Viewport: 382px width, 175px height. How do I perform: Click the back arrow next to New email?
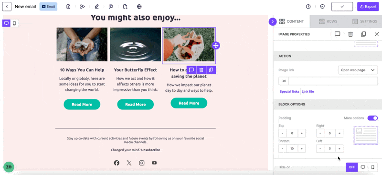(7, 7)
